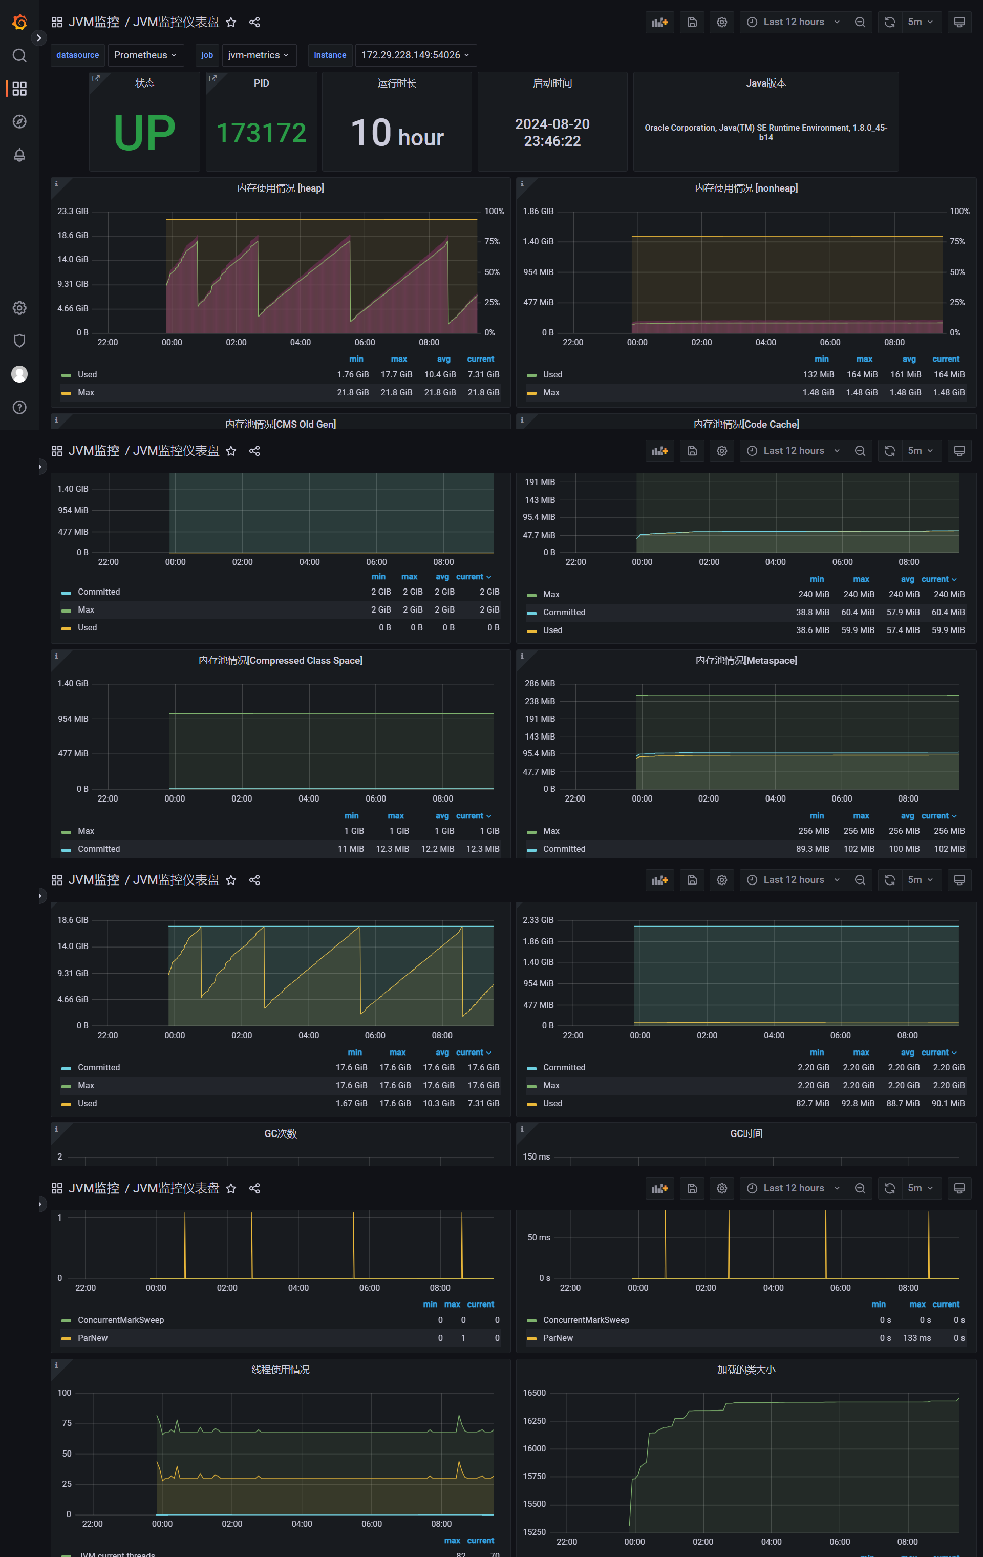983x1557 pixels.
Task: Click the external link icon on the PID panel
Action: [212, 78]
